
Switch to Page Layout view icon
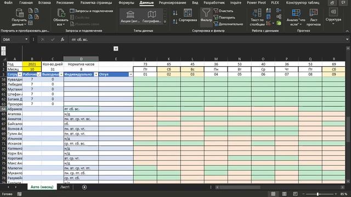[x=284, y=194]
